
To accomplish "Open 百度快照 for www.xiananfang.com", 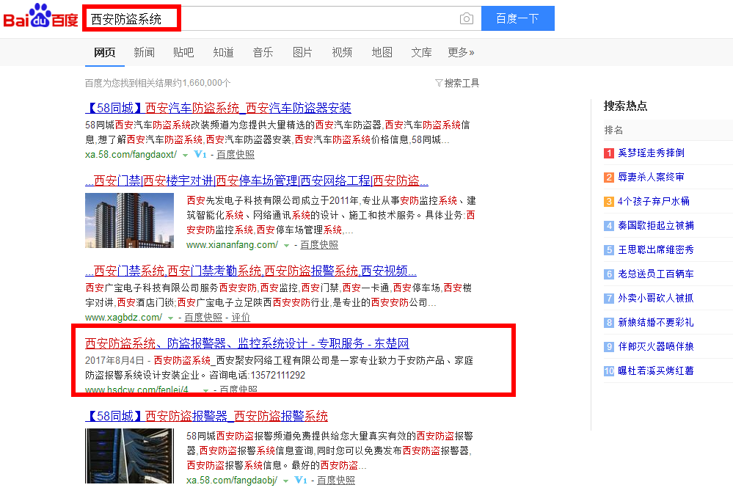I will pos(319,244).
